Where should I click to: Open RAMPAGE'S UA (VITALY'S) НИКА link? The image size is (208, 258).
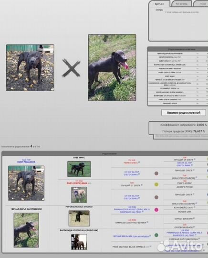point(131,223)
